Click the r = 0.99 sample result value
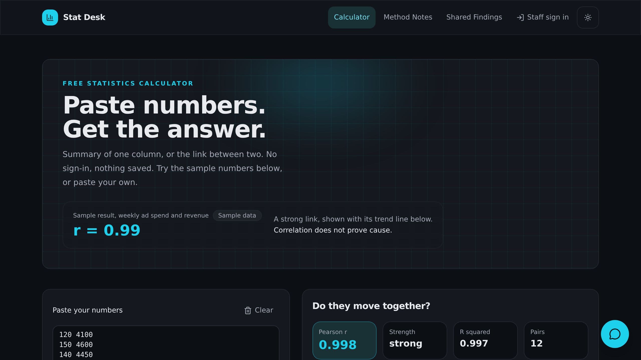641x360 pixels. point(107,230)
